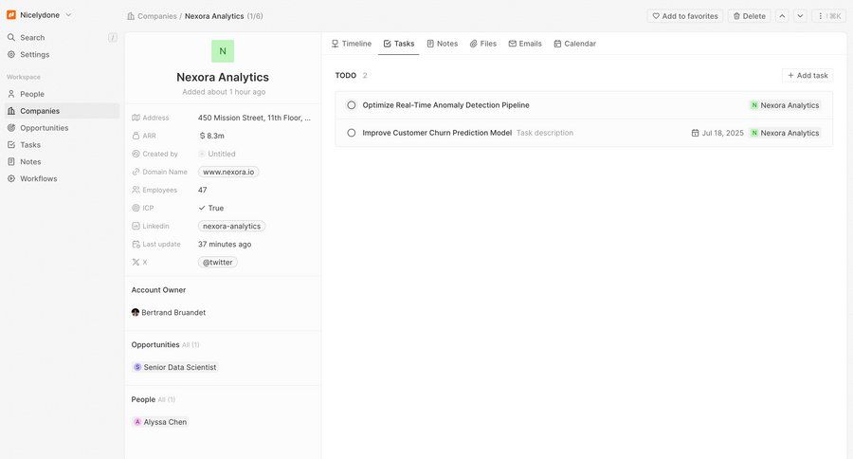The image size is (853, 459).
Task: Click the trash icon in Delete button
Action: pos(736,16)
